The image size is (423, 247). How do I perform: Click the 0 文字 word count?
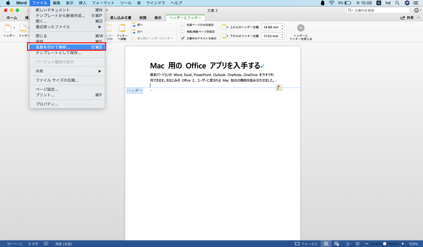coord(33,244)
